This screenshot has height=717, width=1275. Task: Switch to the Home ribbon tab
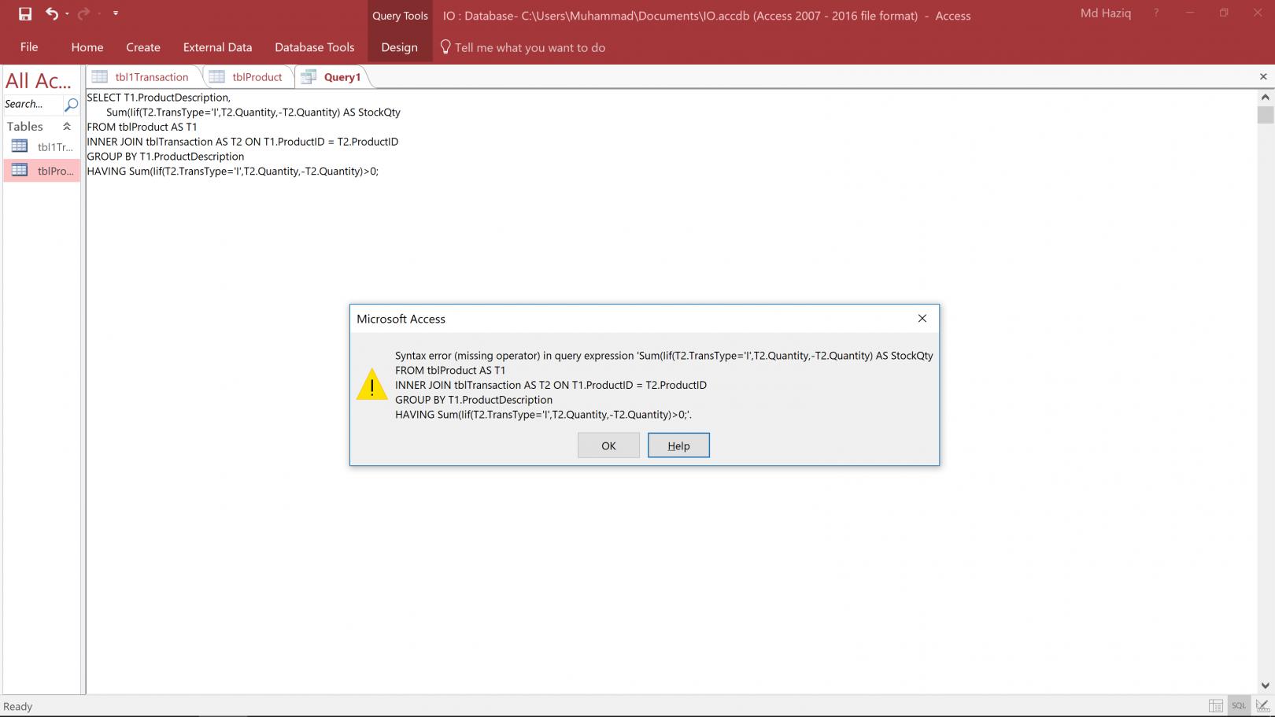click(87, 47)
